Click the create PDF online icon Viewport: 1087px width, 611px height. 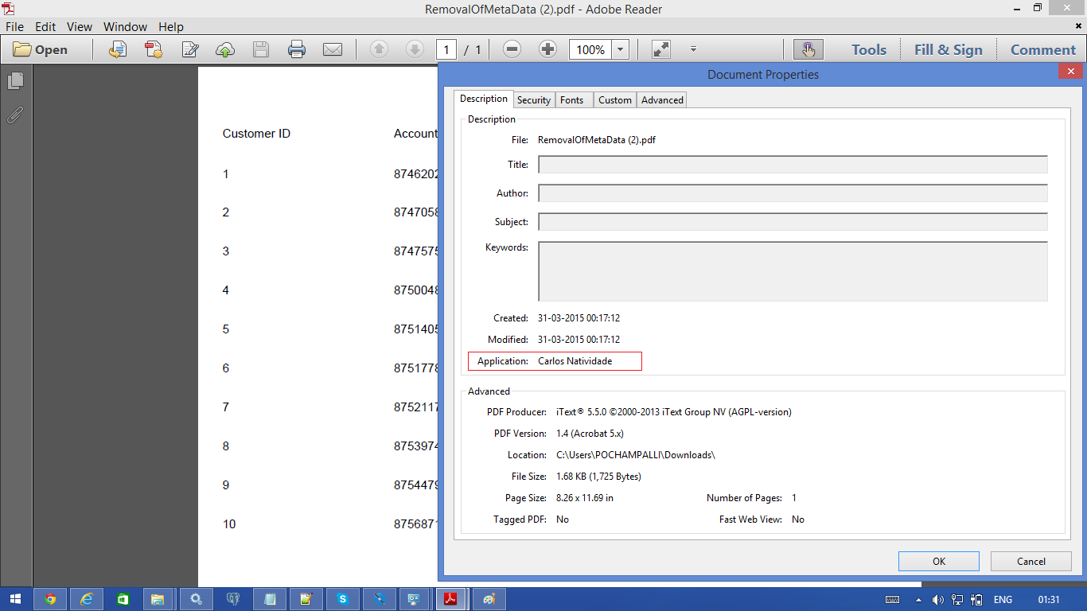(154, 49)
